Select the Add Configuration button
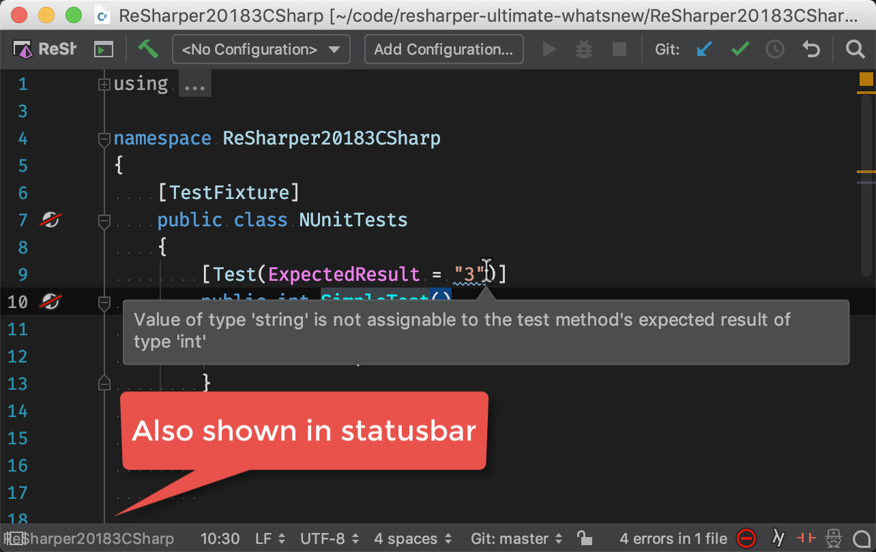This screenshot has height=552, width=876. coord(443,48)
